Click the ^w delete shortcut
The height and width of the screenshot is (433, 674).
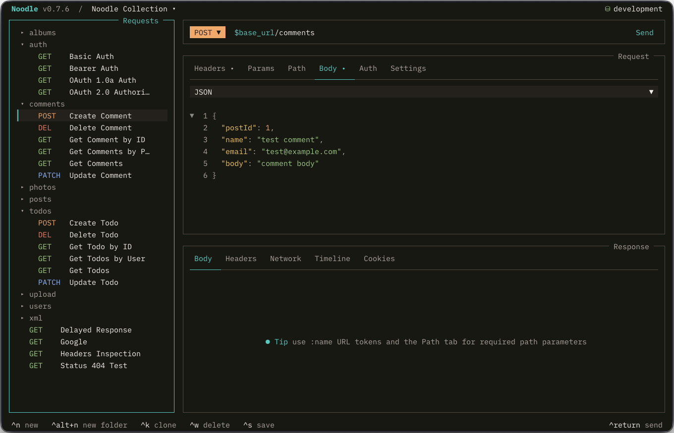(210, 425)
